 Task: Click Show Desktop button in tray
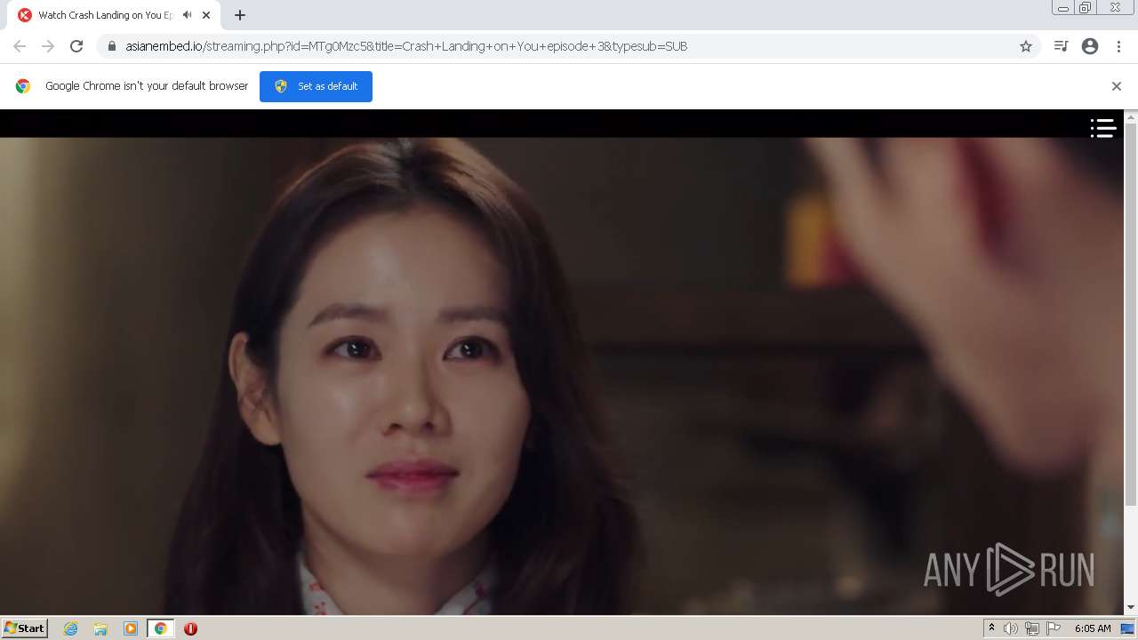click(x=1127, y=628)
